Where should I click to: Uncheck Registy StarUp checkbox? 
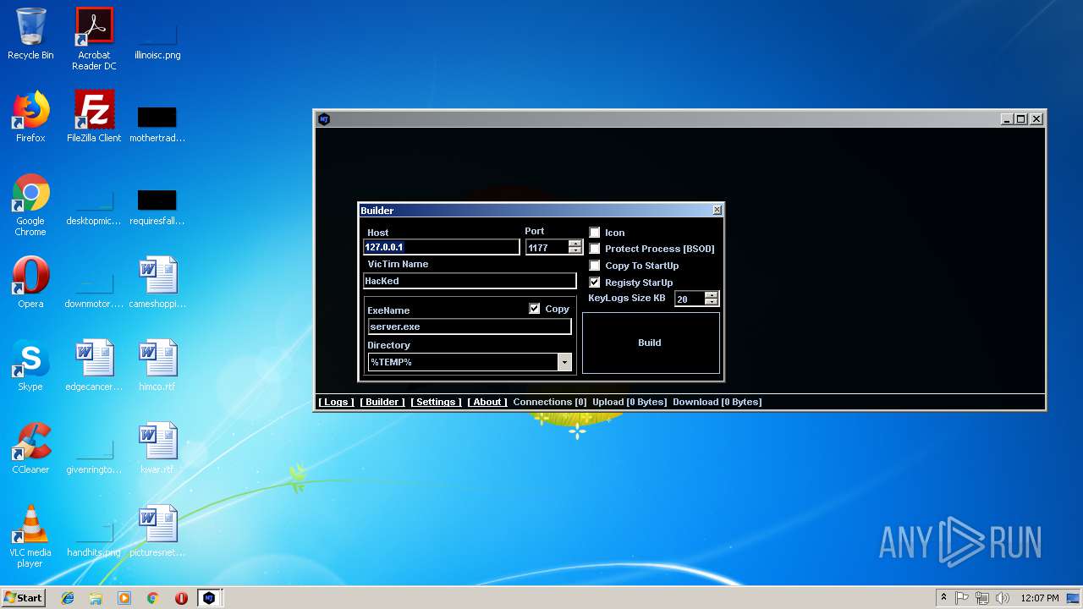tap(595, 283)
